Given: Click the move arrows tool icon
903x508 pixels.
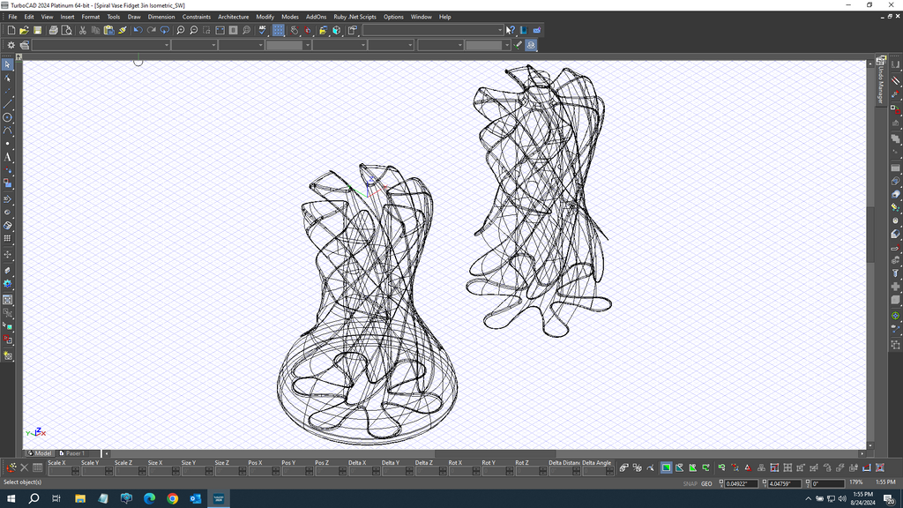Looking at the screenshot, I should (7, 255).
